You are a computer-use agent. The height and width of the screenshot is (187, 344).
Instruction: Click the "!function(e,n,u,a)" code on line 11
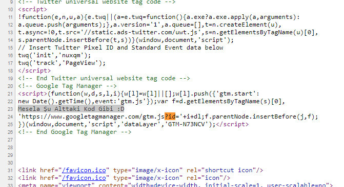coord(51,17)
